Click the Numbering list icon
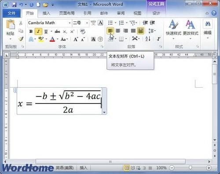The height and width of the screenshot is (174, 220). (121, 23)
